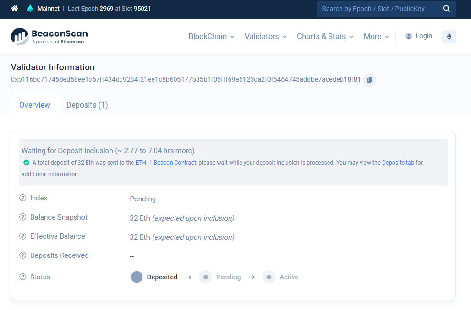
Task: Expand the BlockChain dropdown menu
Action: tap(211, 37)
